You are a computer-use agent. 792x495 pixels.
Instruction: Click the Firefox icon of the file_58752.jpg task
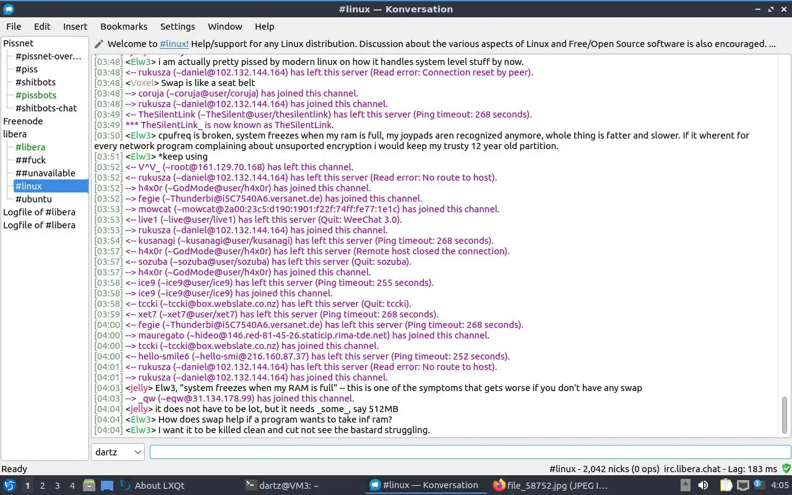tap(499, 486)
